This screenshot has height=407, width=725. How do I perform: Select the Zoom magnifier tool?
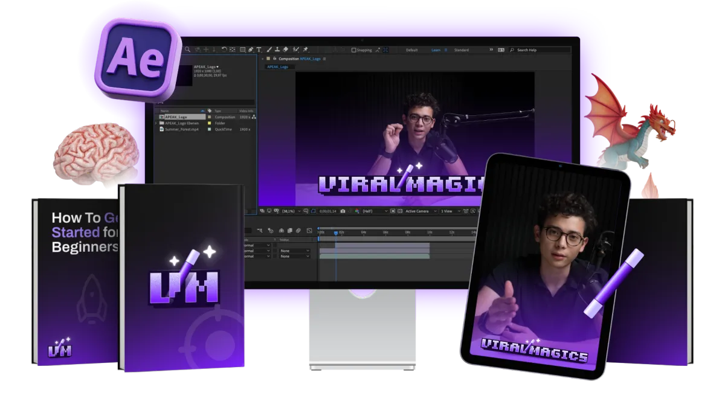click(x=188, y=50)
